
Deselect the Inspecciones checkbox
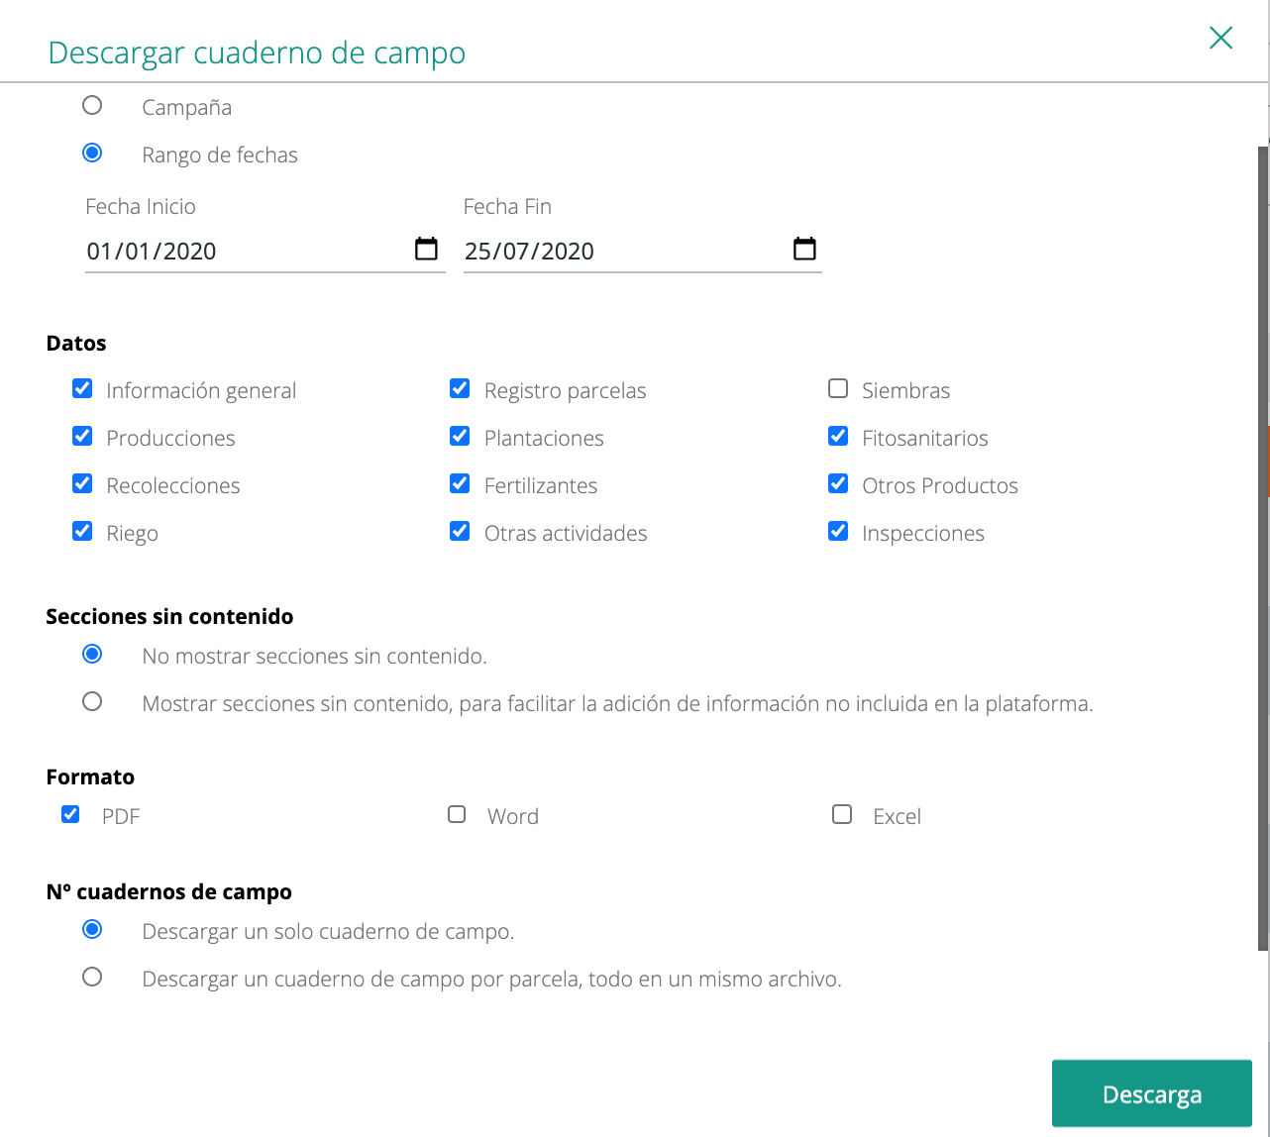pyautogui.click(x=838, y=531)
